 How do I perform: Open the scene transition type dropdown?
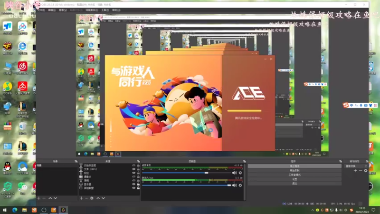(356, 166)
